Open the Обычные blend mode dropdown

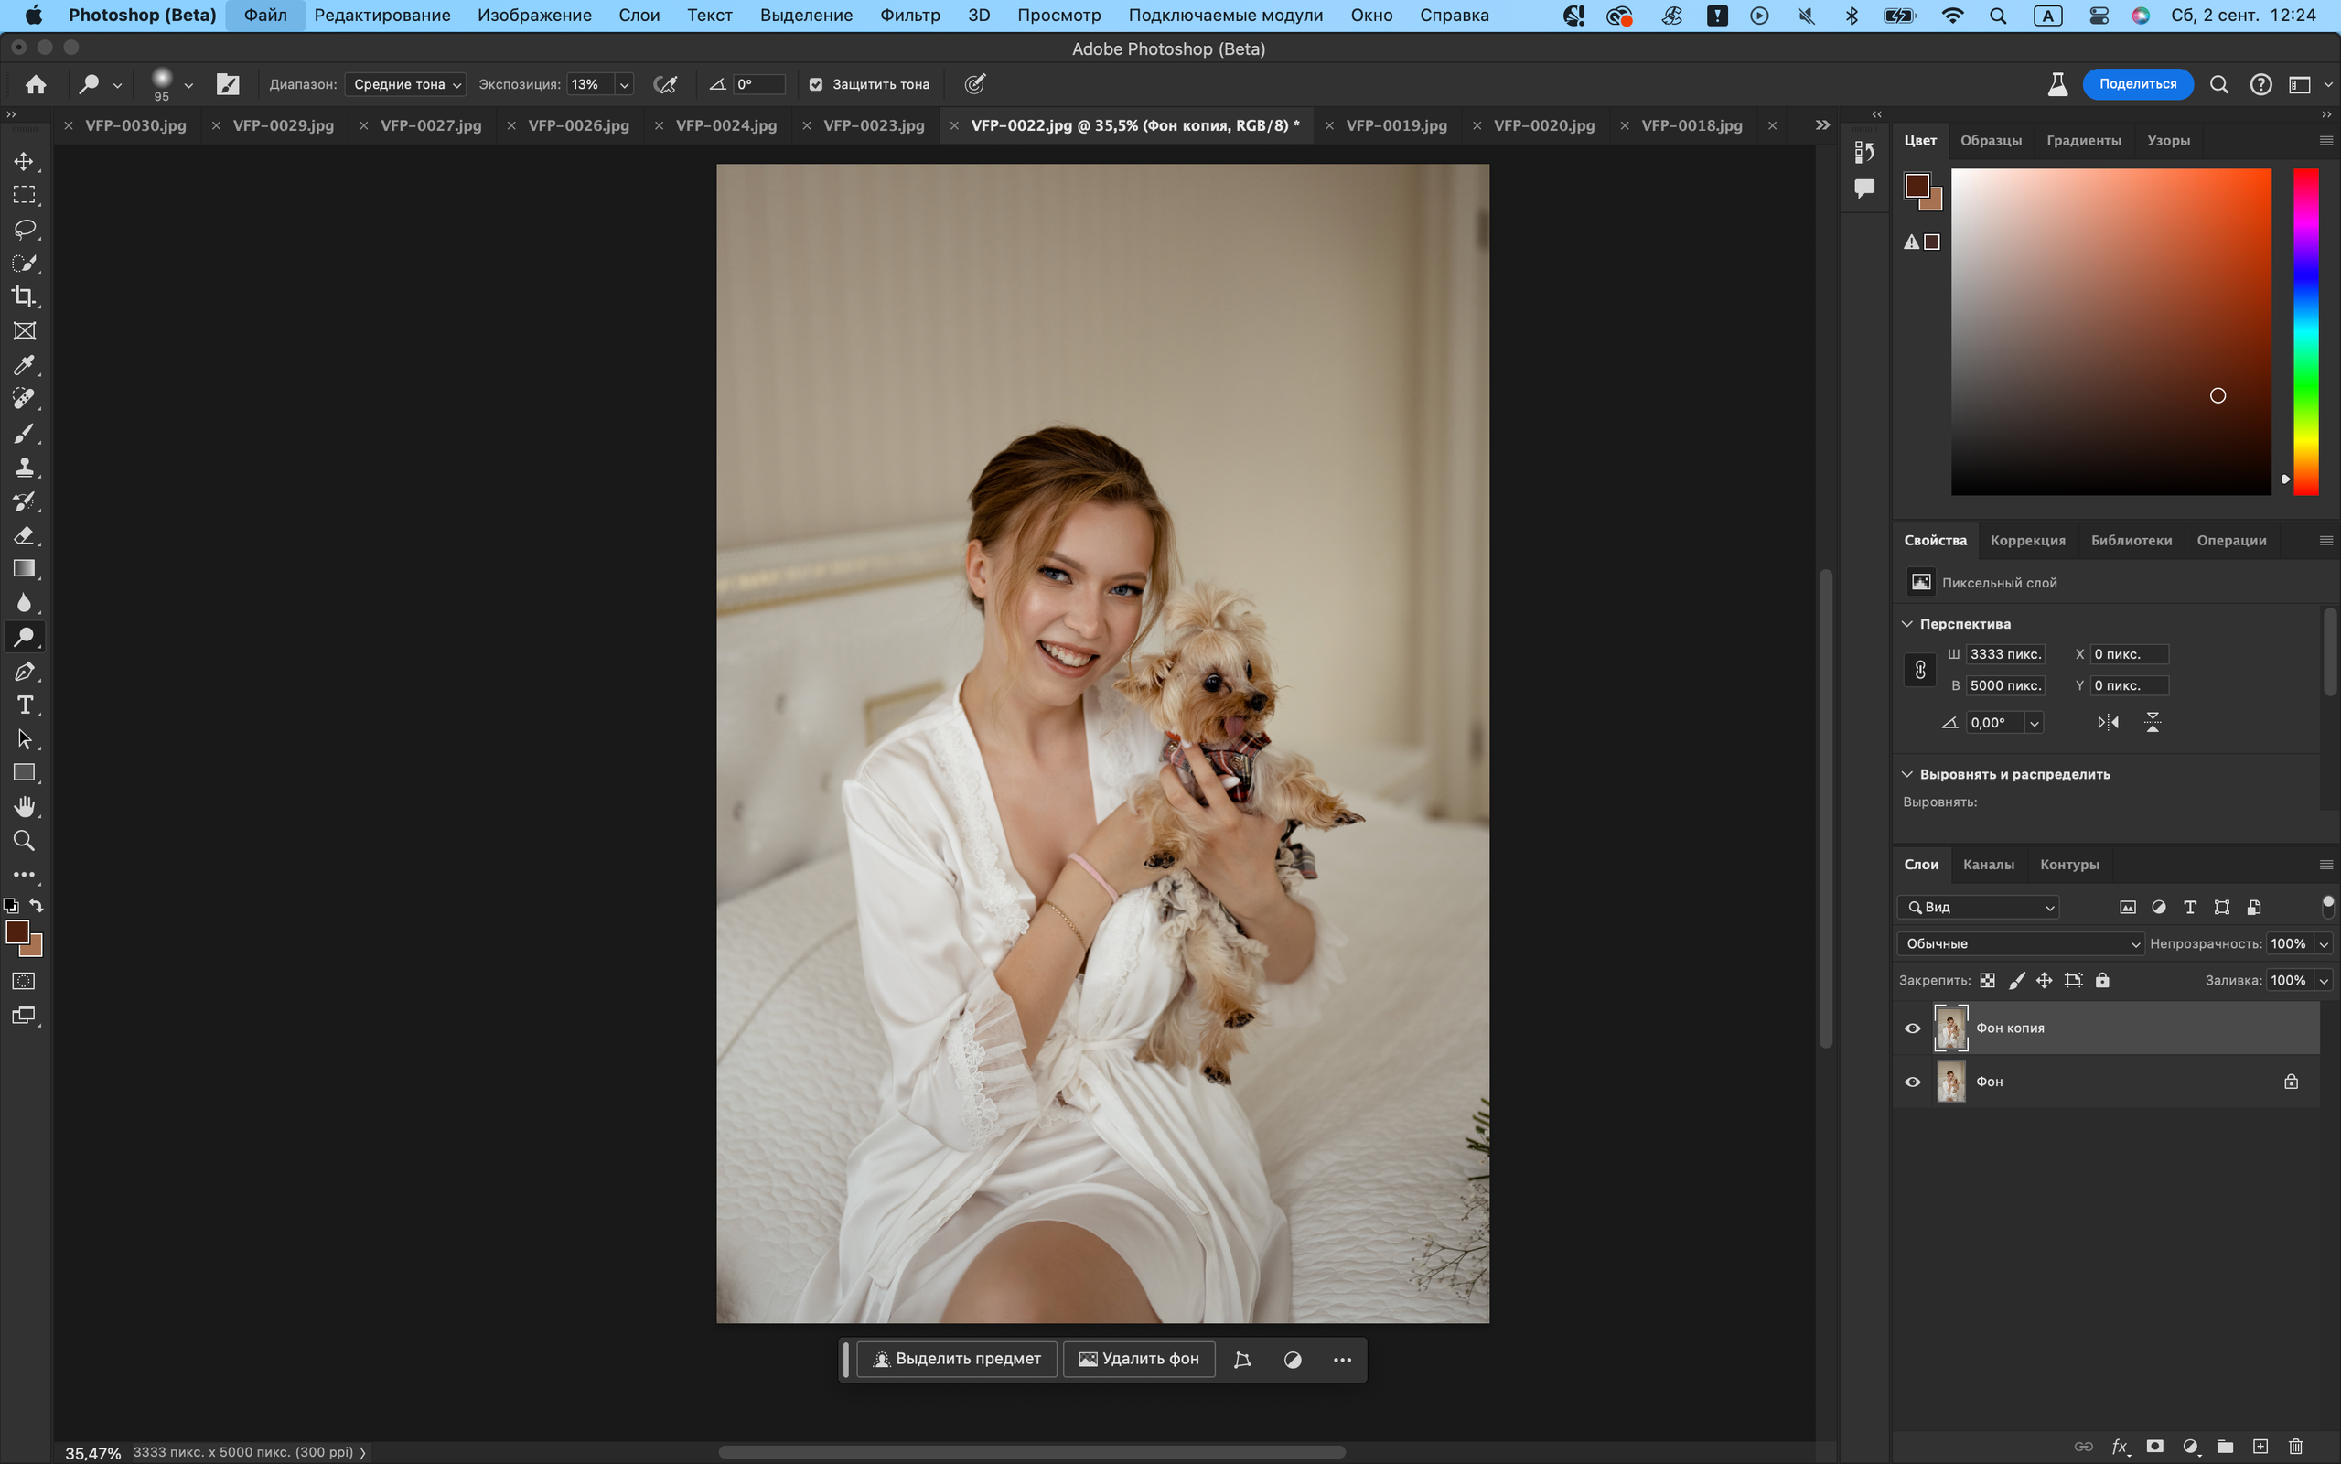(2020, 944)
